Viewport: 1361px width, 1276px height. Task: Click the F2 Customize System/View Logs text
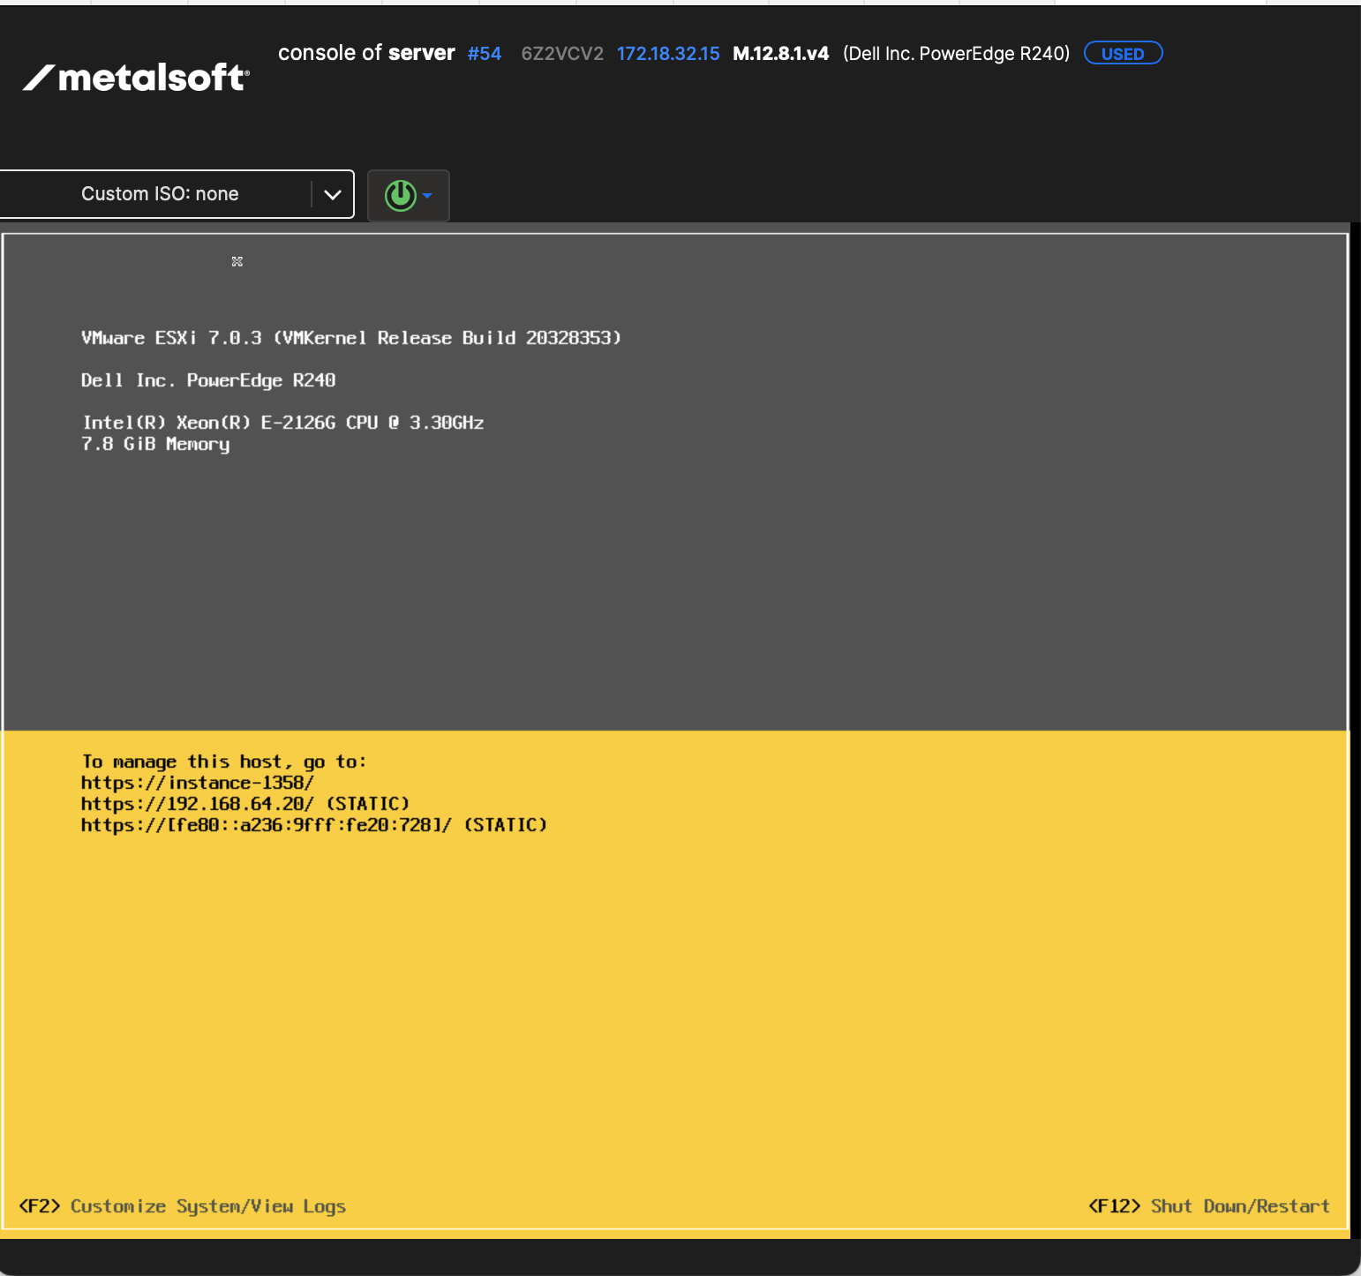pyautogui.click(x=183, y=1206)
